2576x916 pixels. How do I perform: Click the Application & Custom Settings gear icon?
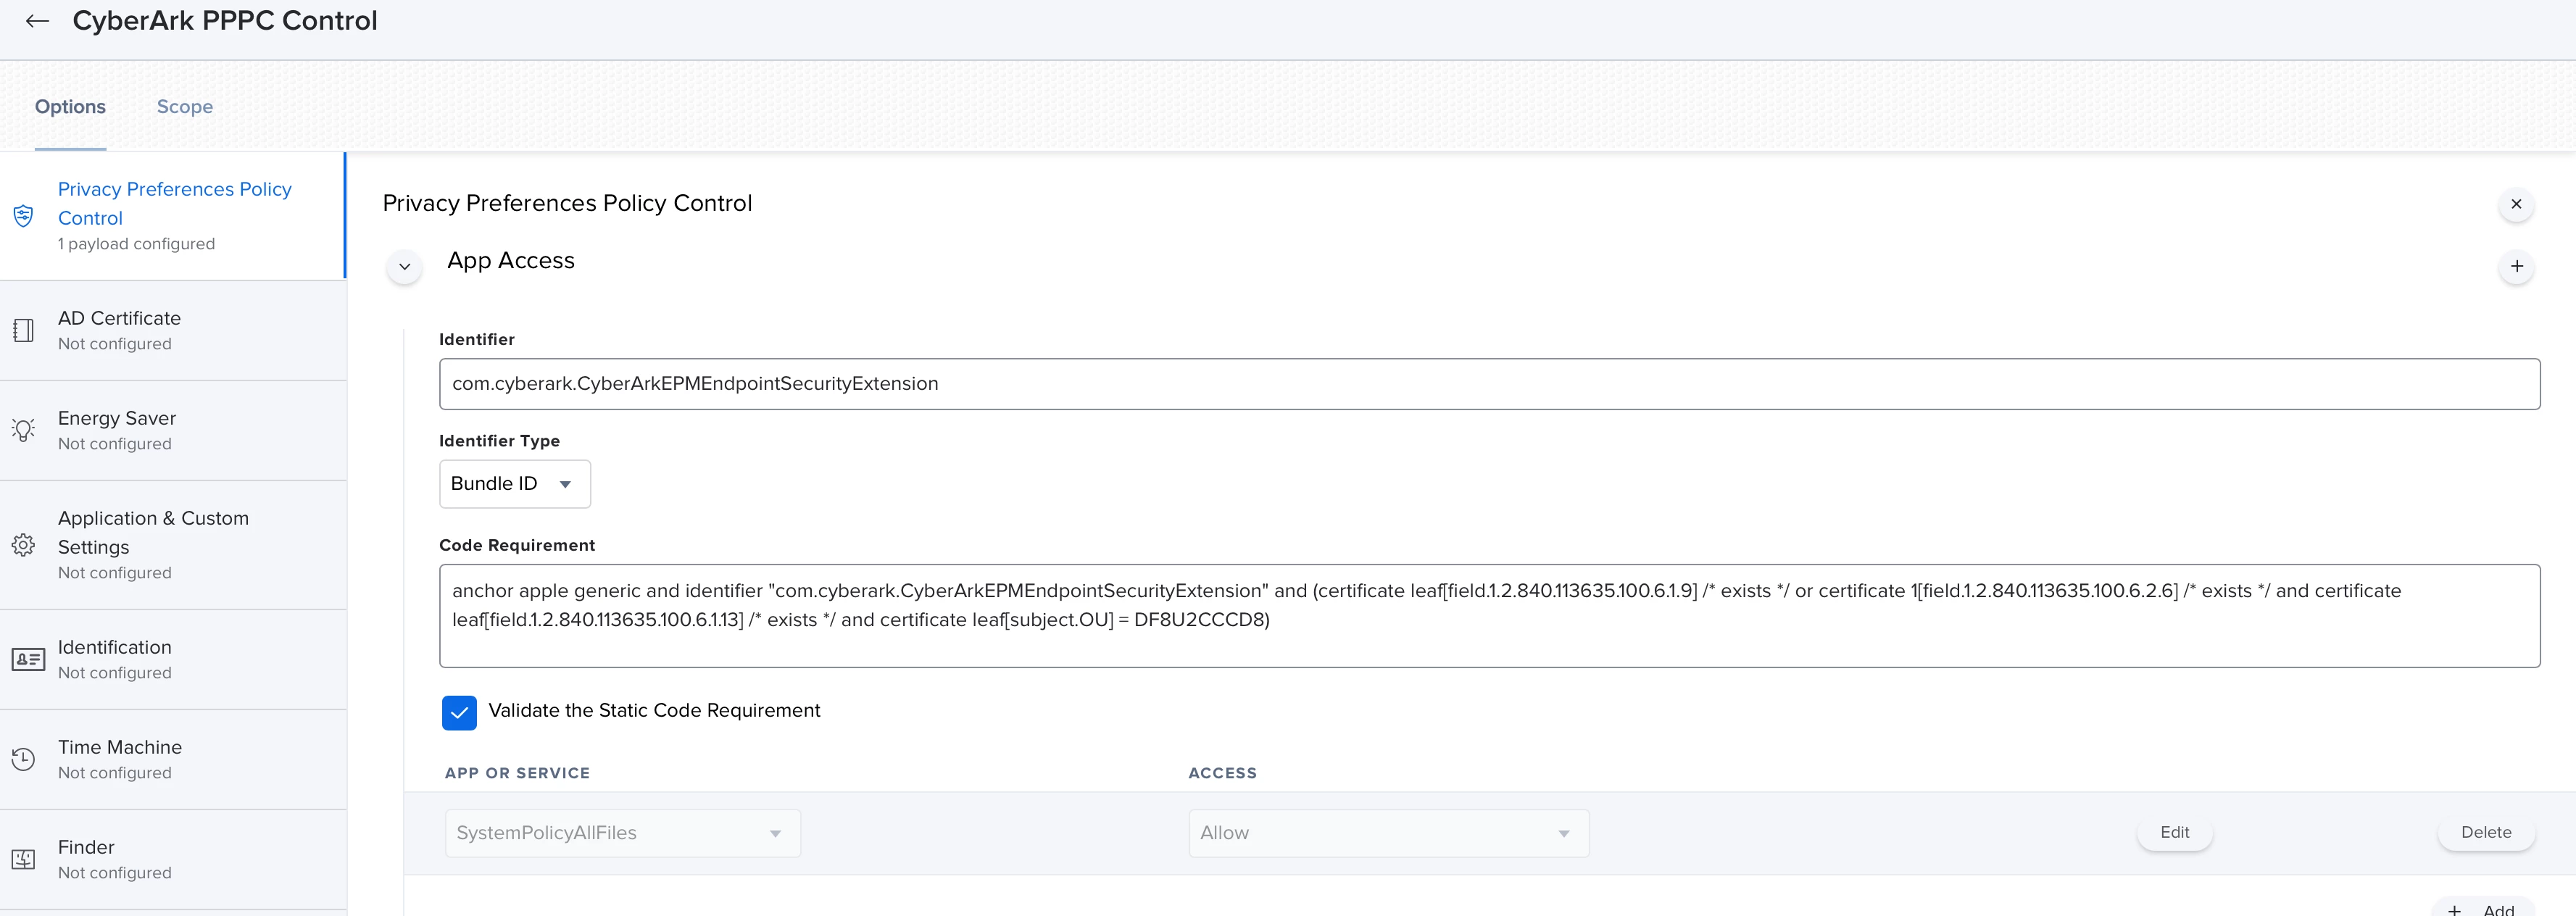tap(23, 545)
